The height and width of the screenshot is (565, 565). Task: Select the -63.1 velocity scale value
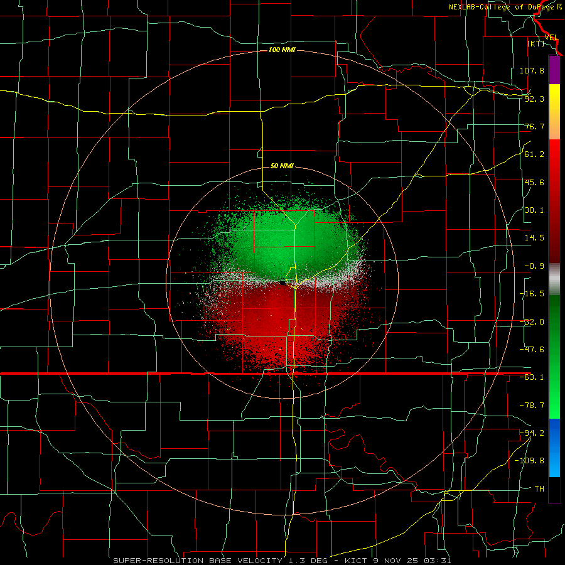click(532, 377)
